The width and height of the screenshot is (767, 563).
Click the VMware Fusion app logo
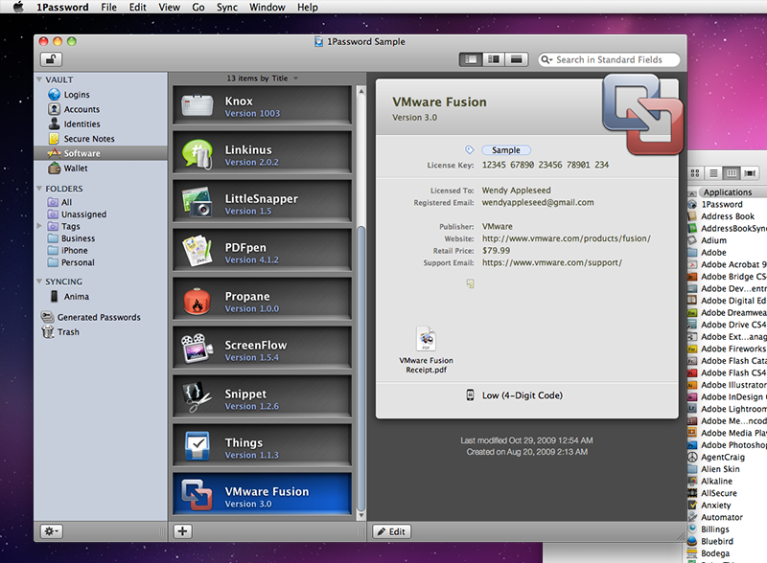pos(642,114)
